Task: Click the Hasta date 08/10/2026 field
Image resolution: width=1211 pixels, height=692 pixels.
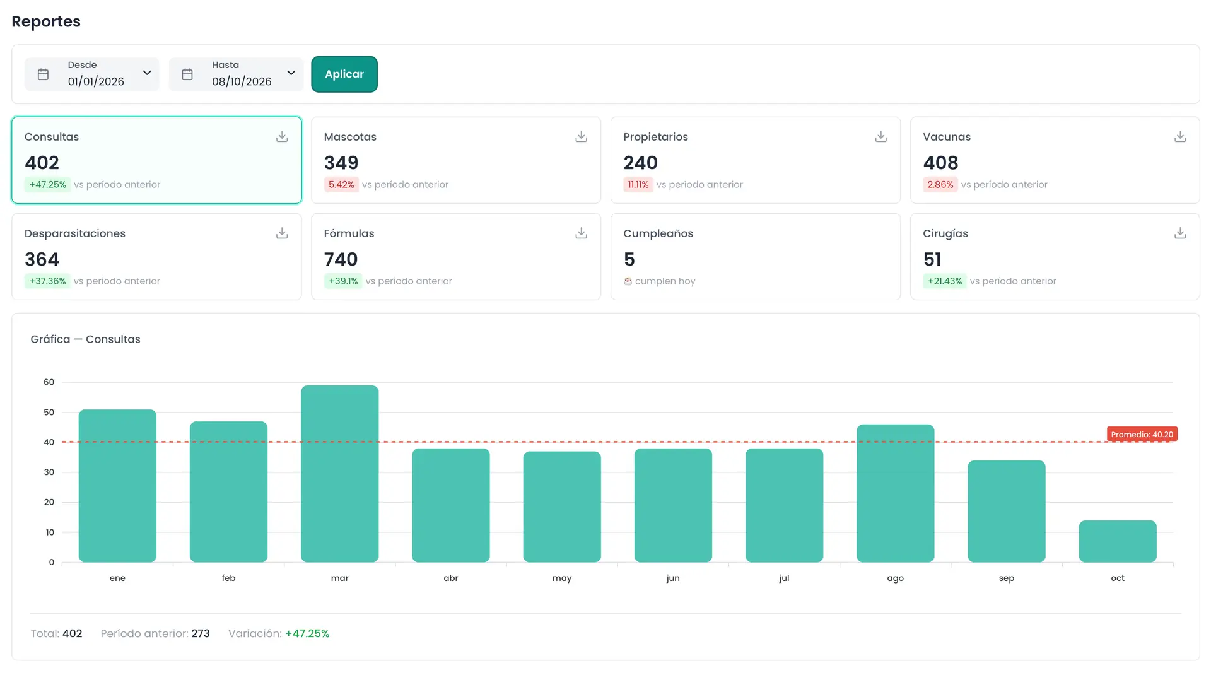Action: click(236, 74)
